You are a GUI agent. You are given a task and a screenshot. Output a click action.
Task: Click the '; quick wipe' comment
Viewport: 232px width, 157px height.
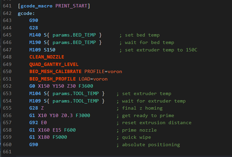click(134, 137)
